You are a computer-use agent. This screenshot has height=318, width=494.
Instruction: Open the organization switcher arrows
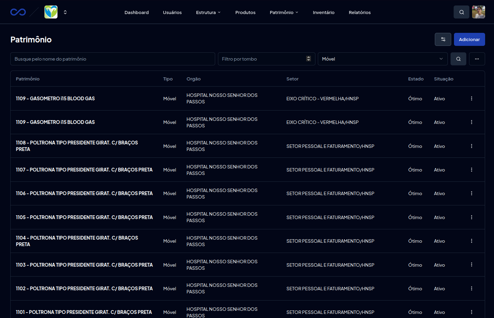[x=65, y=12]
